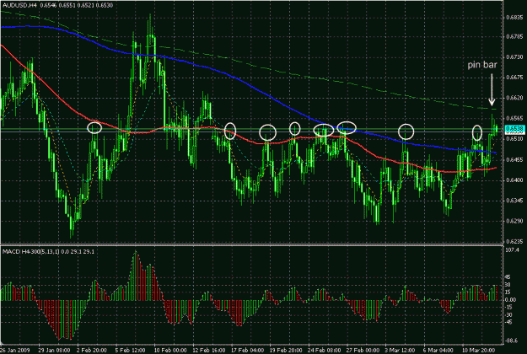Select the 29 Jan 08:00 time label
The height and width of the screenshot is (354, 527).
click(55, 351)
